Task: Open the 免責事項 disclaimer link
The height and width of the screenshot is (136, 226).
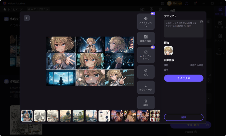Action: click(x=191, y=132)
